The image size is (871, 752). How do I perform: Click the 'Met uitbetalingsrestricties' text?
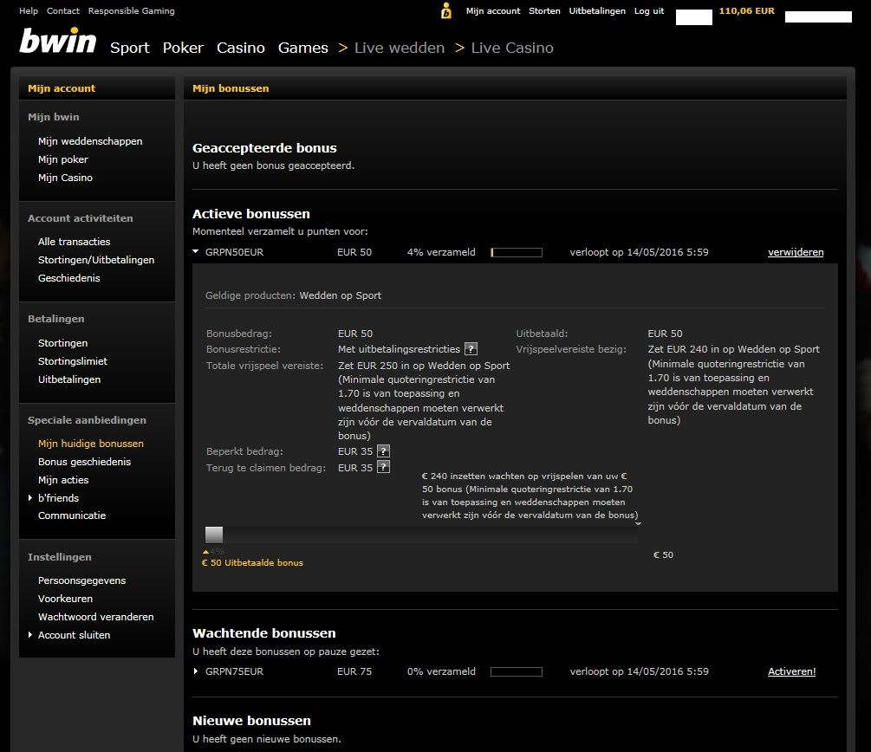(399, 349)
